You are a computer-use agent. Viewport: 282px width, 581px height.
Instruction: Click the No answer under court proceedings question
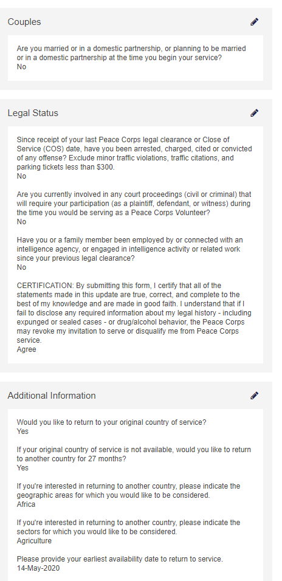(x=21, y=222)
